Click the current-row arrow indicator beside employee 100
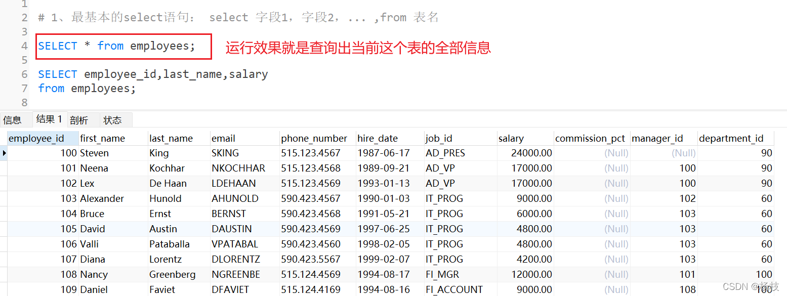This screenshot has height=296, width=787. point(4,153)
